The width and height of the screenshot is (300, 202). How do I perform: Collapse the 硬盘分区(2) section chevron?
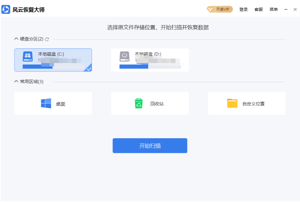pyautogui.click(x=16, y=39)
